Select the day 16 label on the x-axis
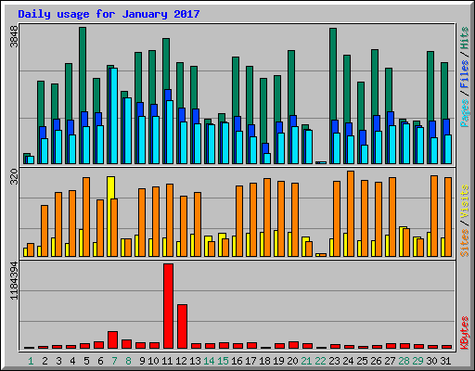Screen dimensions: 475x371 (237, 361)
